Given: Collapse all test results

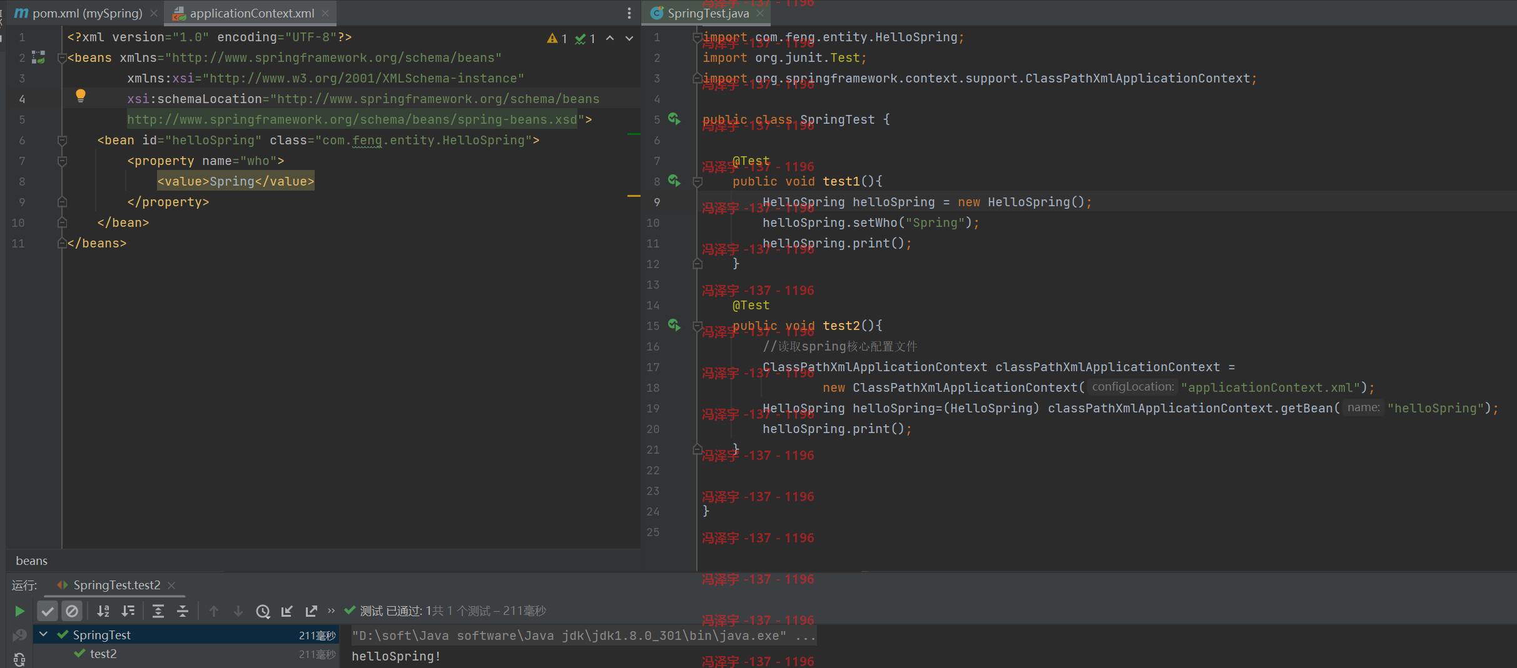Looking at the screenshot, I should coord(183,611).
